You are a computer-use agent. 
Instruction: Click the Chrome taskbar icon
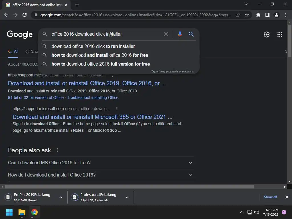point(34,212)
